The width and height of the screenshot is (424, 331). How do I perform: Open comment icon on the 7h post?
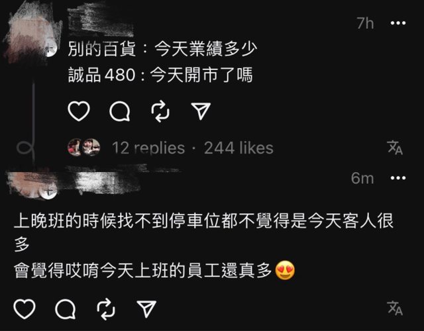tap(120, 111)
